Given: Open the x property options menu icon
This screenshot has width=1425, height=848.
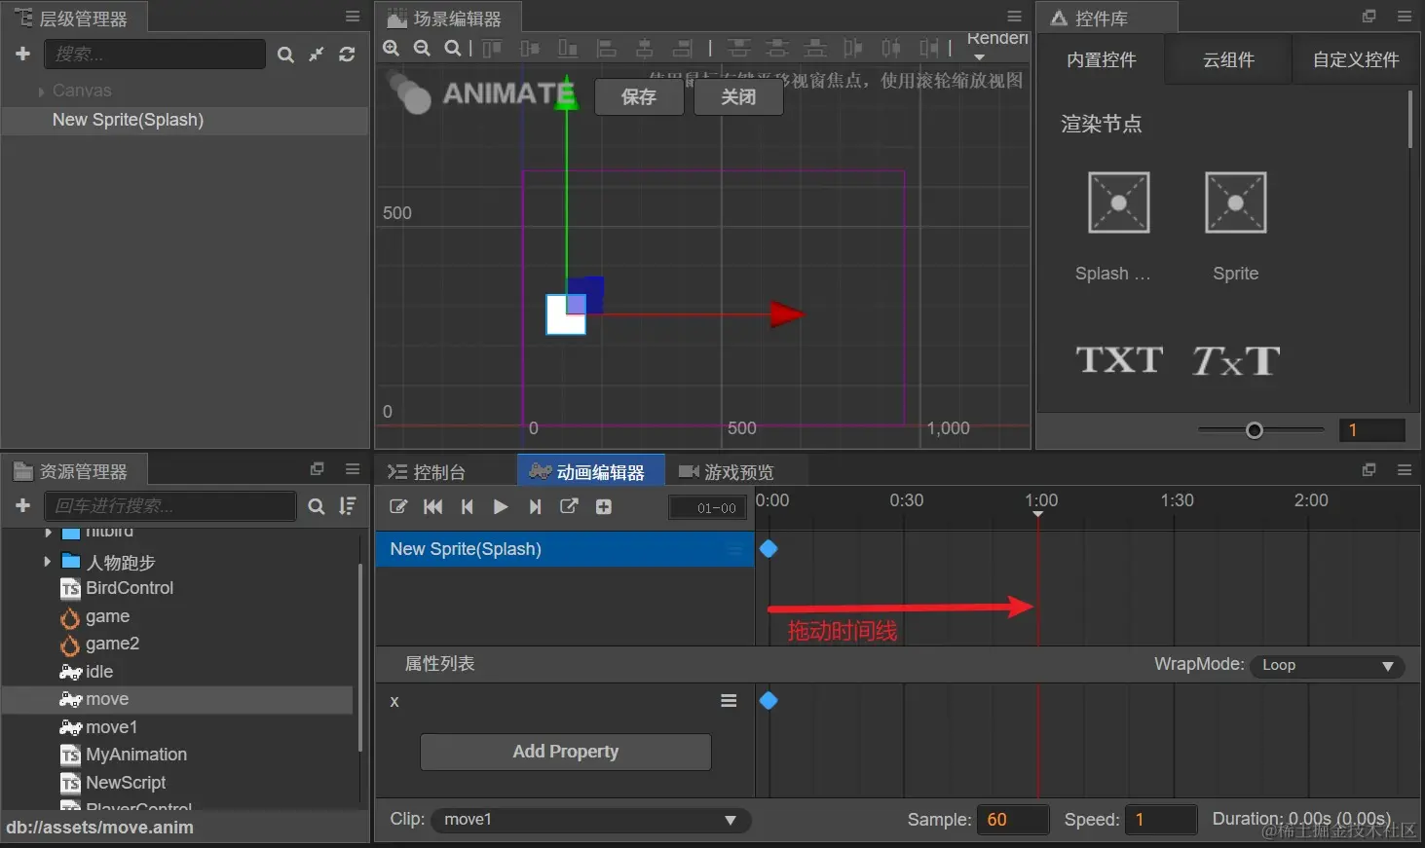Looking at the screenshot, I should click(729, 701).
